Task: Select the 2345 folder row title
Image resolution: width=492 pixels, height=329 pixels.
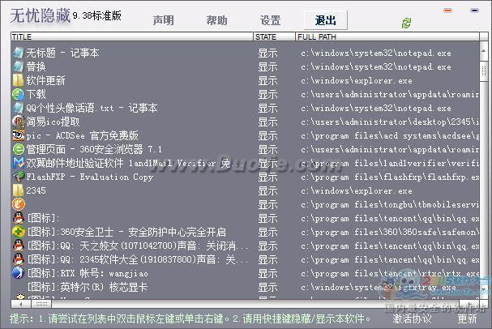Action: (36, 190)
